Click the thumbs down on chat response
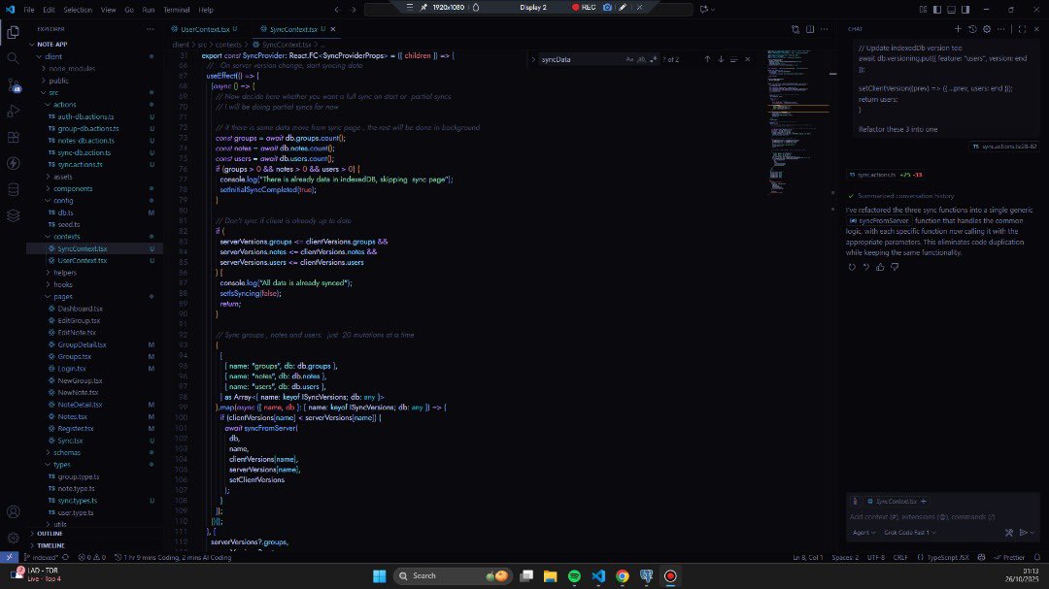Screen dimensions: 1049x589 pos(895,267)
